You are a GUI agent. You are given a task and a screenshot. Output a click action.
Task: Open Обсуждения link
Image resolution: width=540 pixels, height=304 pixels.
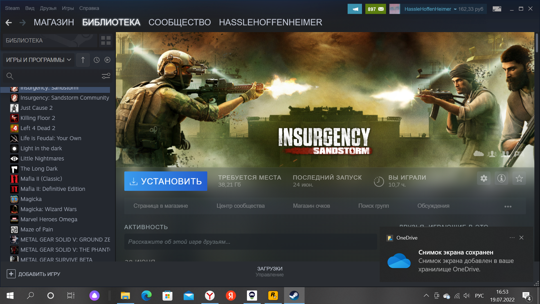point(433,206)
